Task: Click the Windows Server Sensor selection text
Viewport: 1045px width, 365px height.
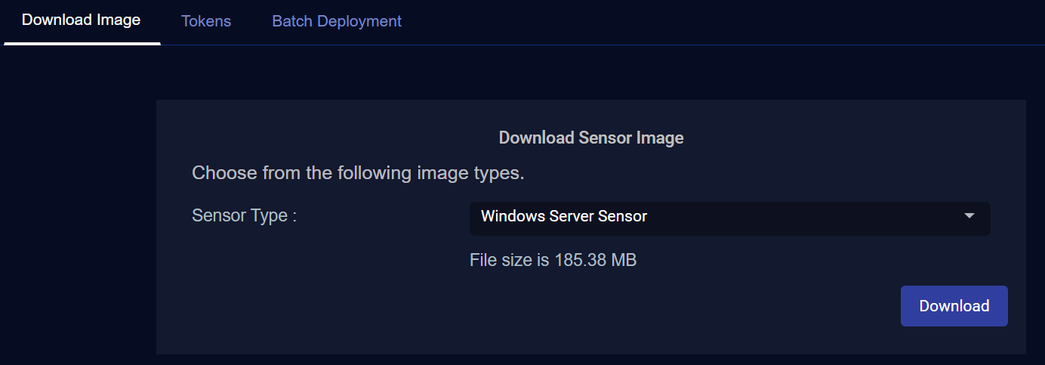Action: 564,217
